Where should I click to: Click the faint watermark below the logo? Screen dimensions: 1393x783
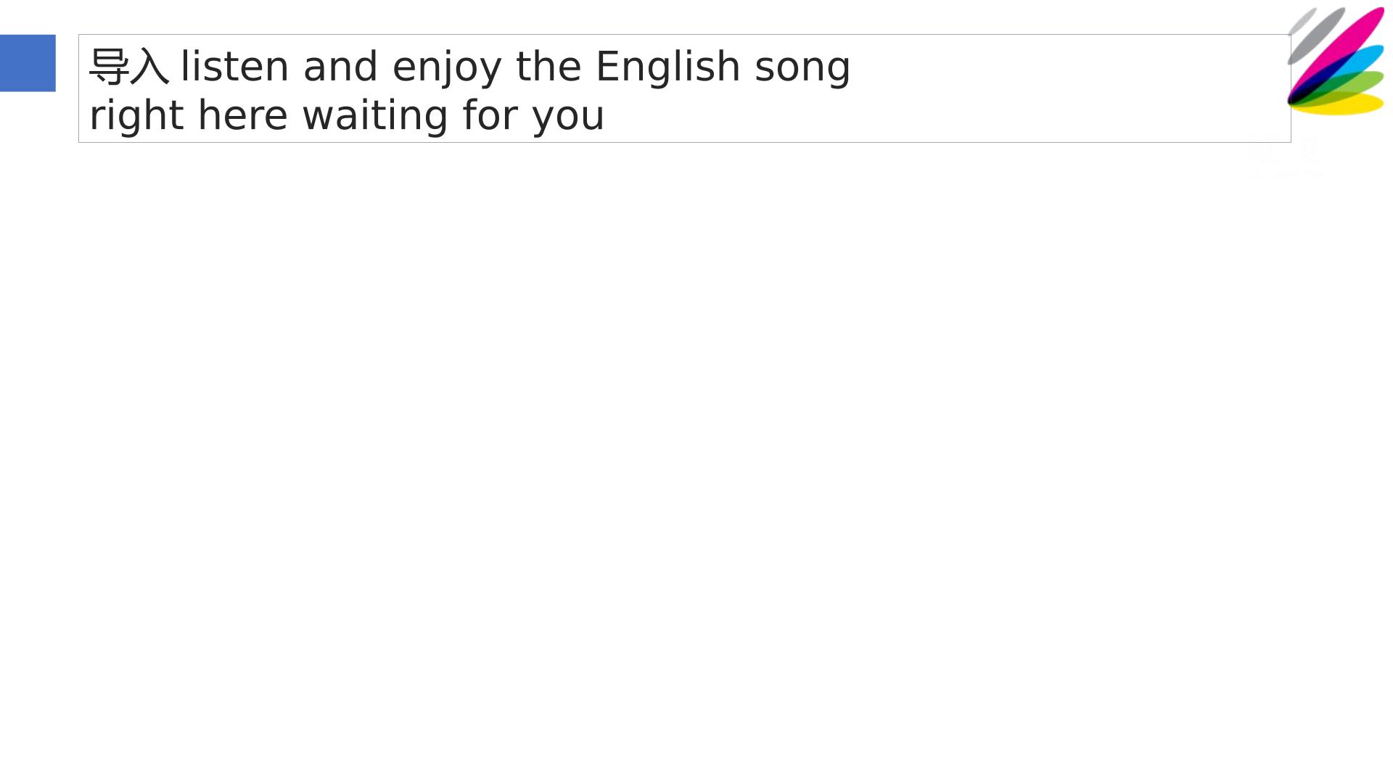tap(1284, 156)
